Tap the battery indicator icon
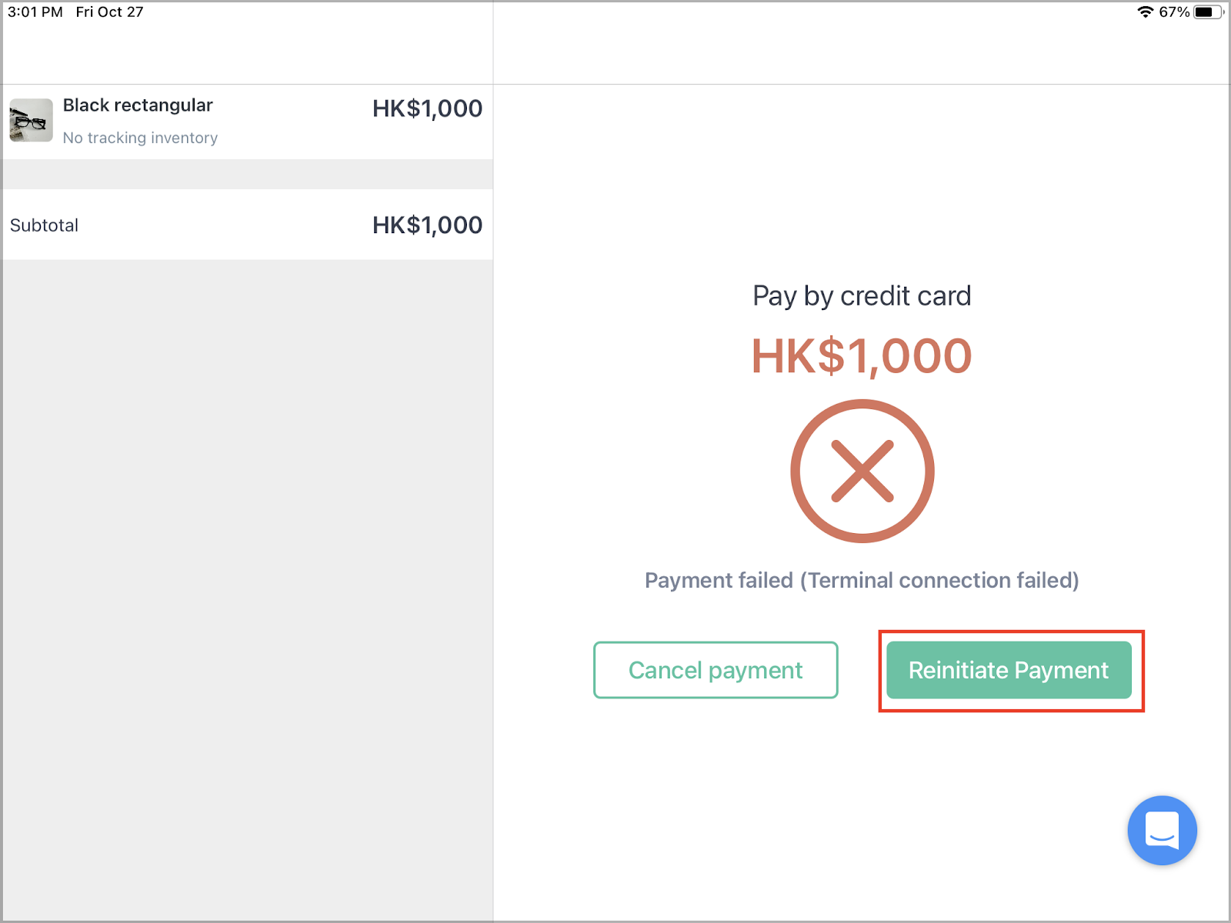The width and height of the screenshot is (1231, 923). [x=1208, y=12]
